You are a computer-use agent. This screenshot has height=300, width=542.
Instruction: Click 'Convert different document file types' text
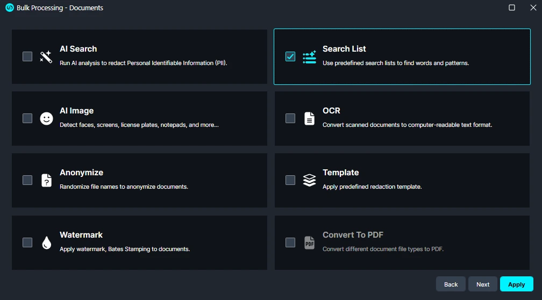tap(383, 249)
